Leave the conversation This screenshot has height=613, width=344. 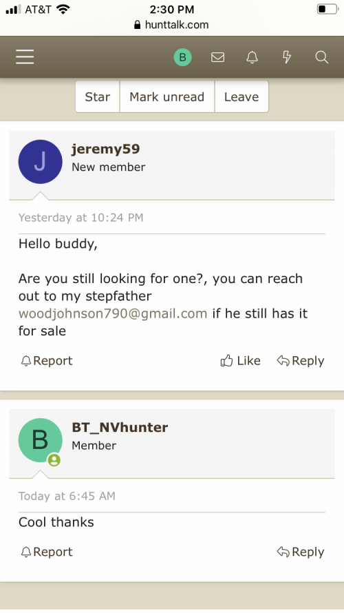point(241,97)
